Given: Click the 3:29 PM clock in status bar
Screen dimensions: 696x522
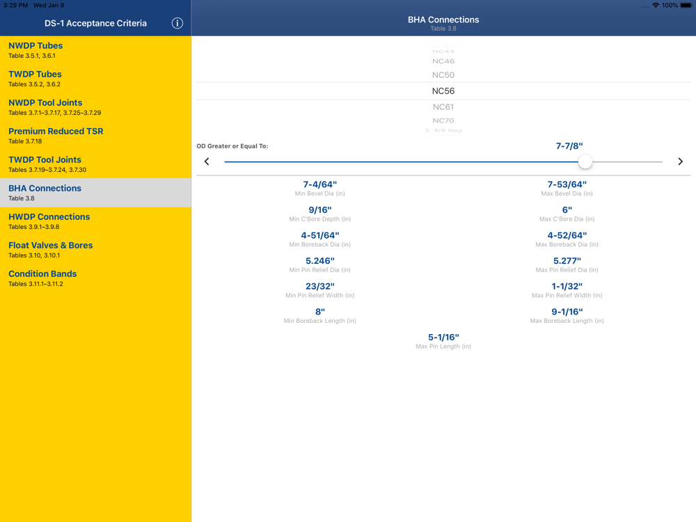Looking at the screenshot, I should pos(15,6).
